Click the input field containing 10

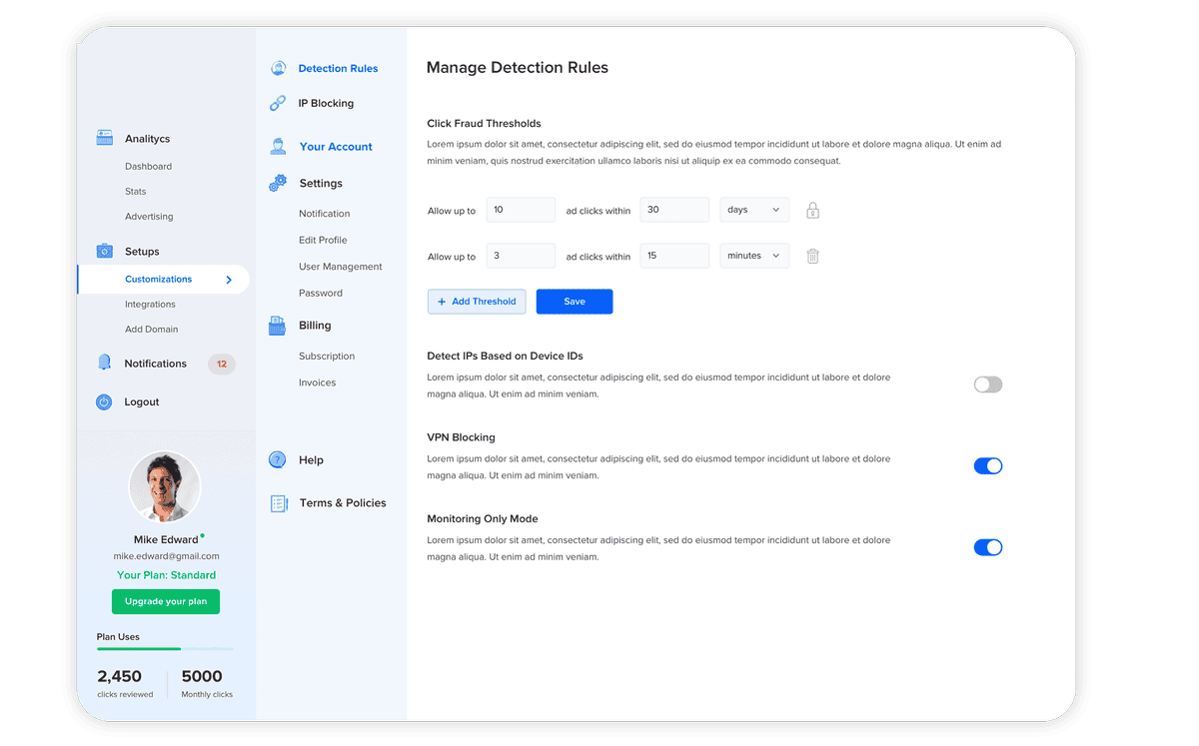pos(521,210)
